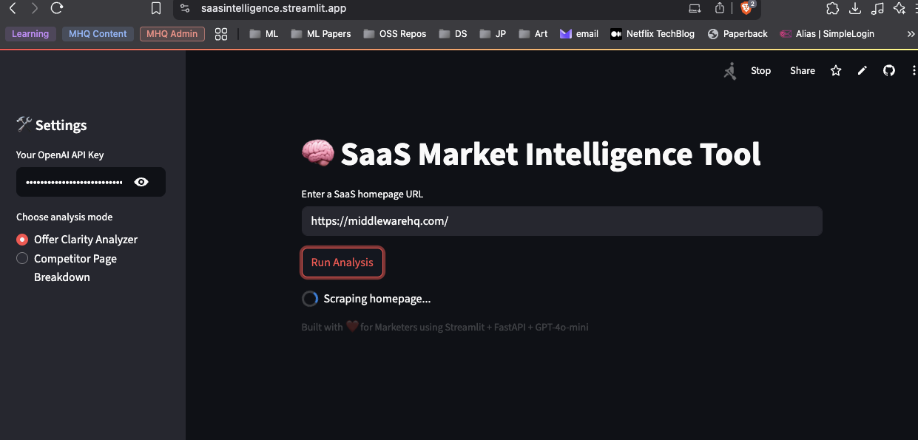Select Competitor Page Breakdown mode
The image size is (918, 440).
point(67,268)
